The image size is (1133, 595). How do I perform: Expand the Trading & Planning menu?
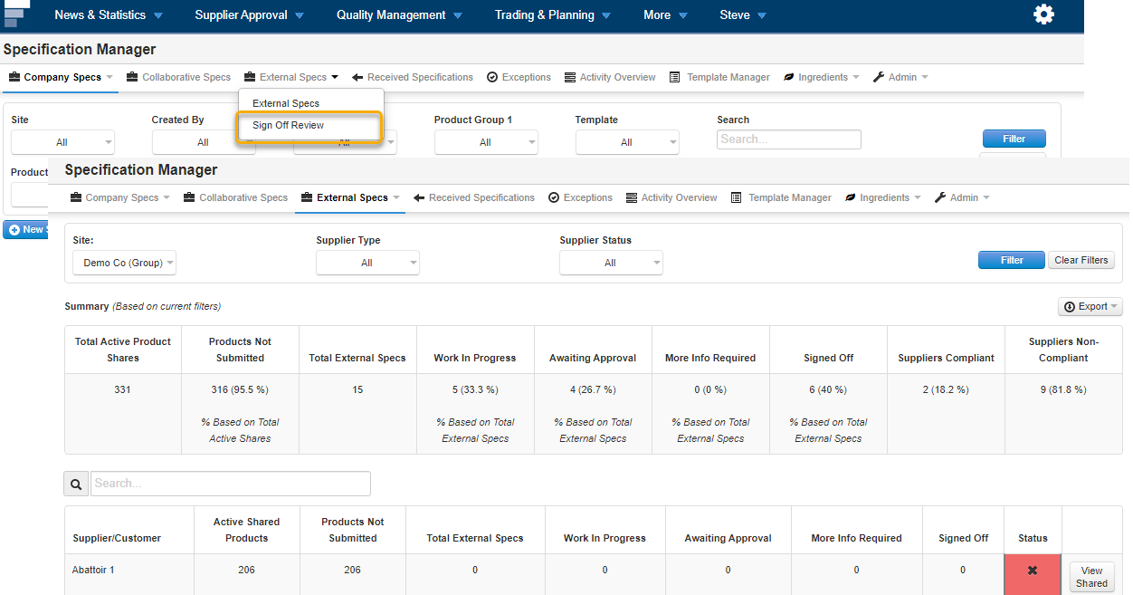pyautogui.click(x=552, y=14)
